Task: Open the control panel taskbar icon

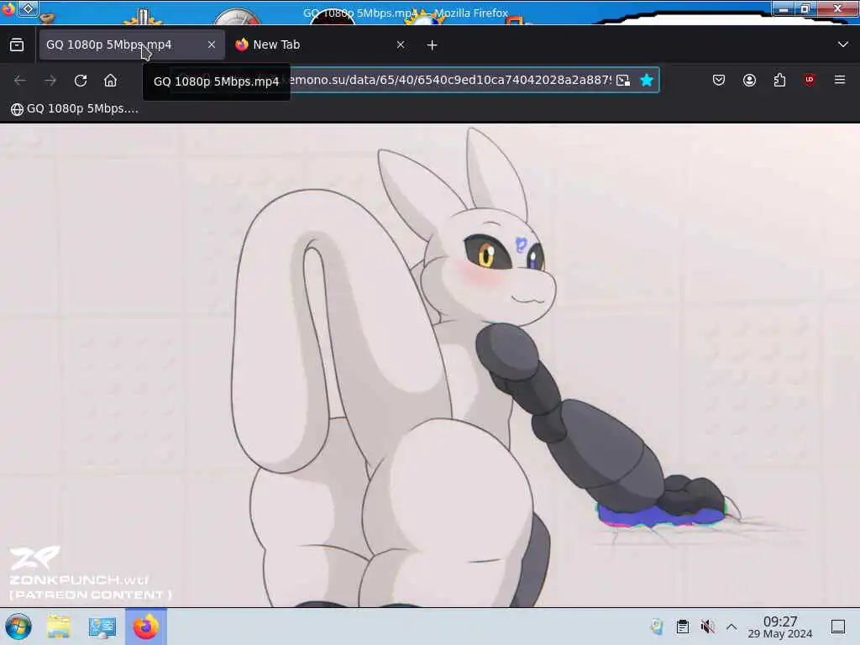Action: (x=102, y=627)
